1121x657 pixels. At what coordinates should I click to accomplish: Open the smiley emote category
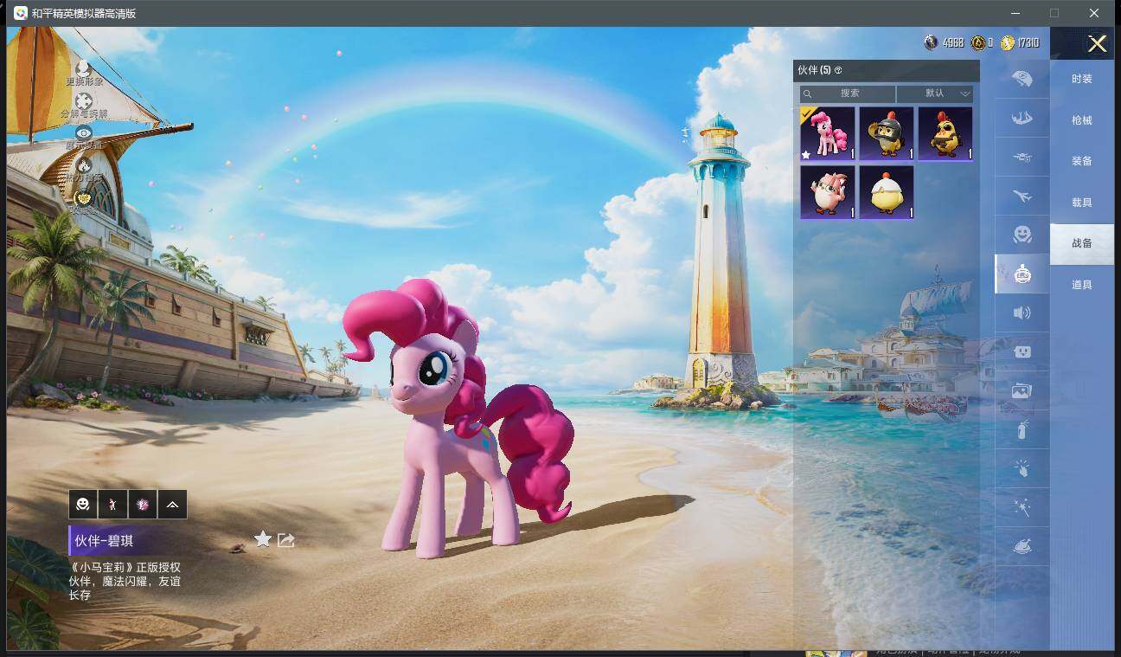pyautogui.click(x=1022, y=235)
